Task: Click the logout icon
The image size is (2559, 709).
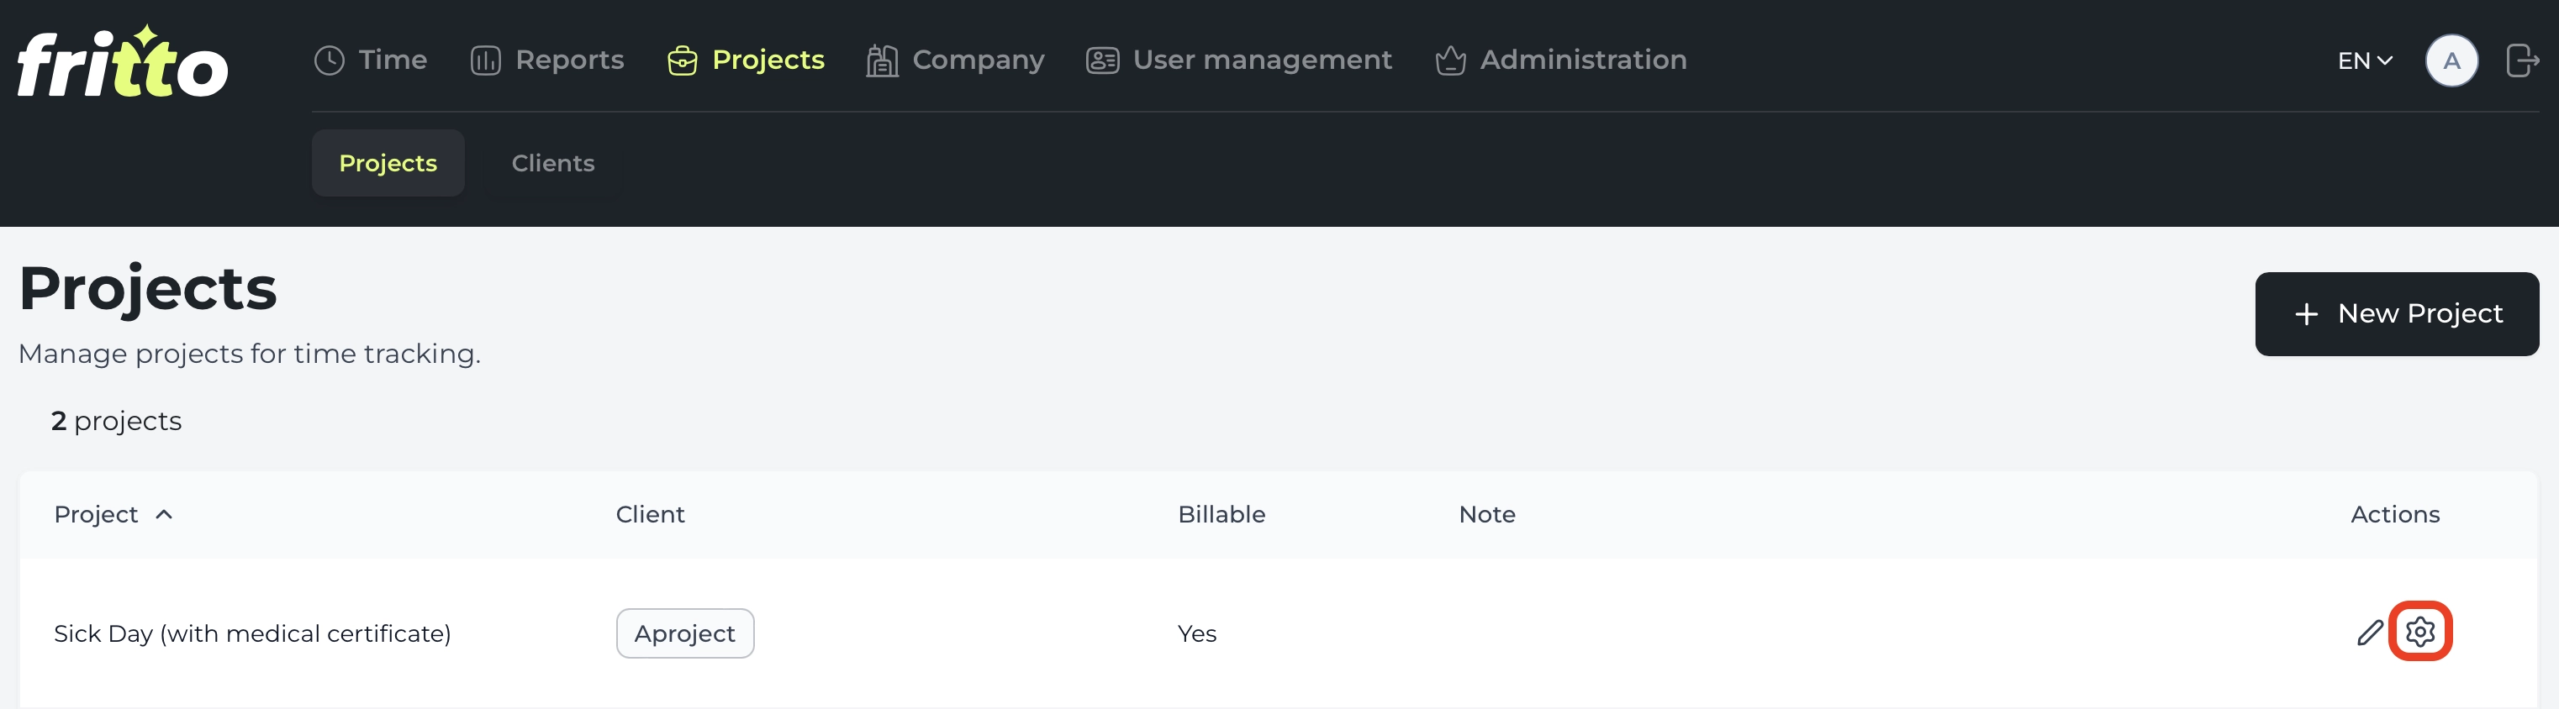Action: tap(2522, 60)
